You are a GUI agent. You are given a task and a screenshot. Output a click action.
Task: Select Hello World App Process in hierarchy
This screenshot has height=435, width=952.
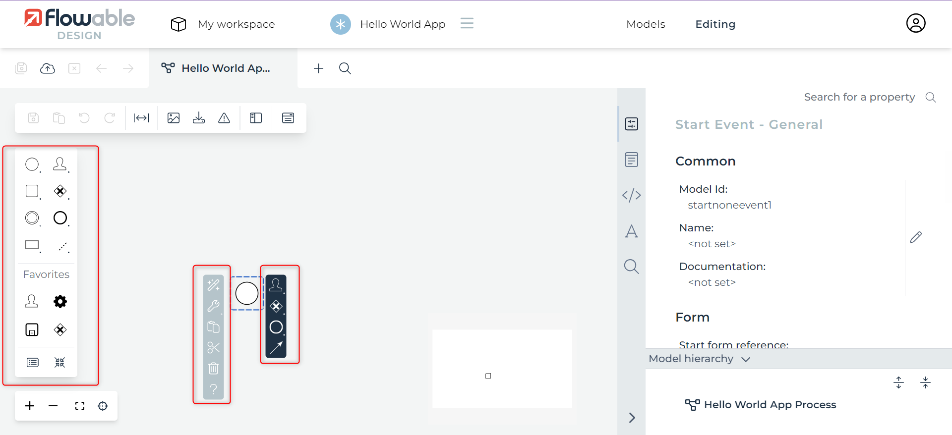tap(770, 405)
